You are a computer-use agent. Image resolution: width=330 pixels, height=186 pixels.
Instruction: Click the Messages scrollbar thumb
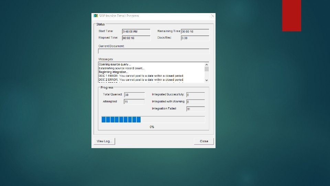(x=207, y=69)
